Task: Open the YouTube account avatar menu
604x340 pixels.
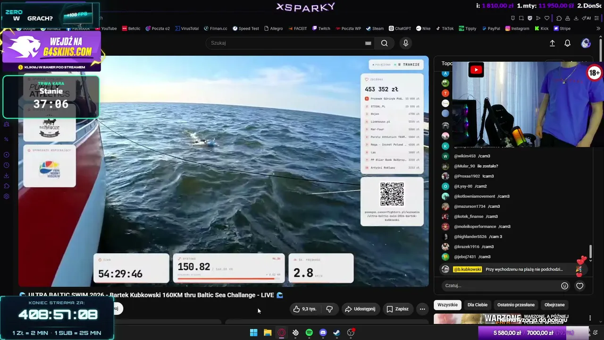Action: [586, 43]
